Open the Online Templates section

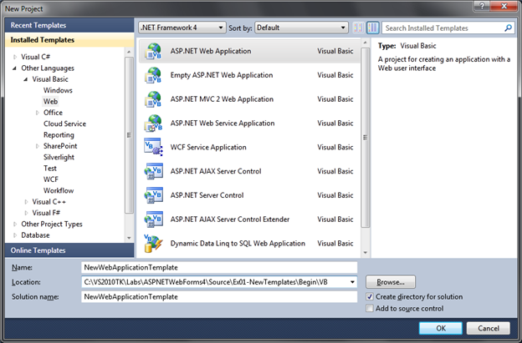click(x=69, y=250)
